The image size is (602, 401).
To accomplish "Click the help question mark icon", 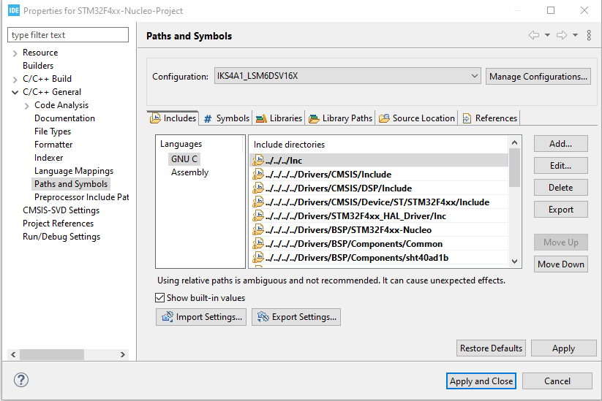I will pyautogui.click(x=21, y=381).
